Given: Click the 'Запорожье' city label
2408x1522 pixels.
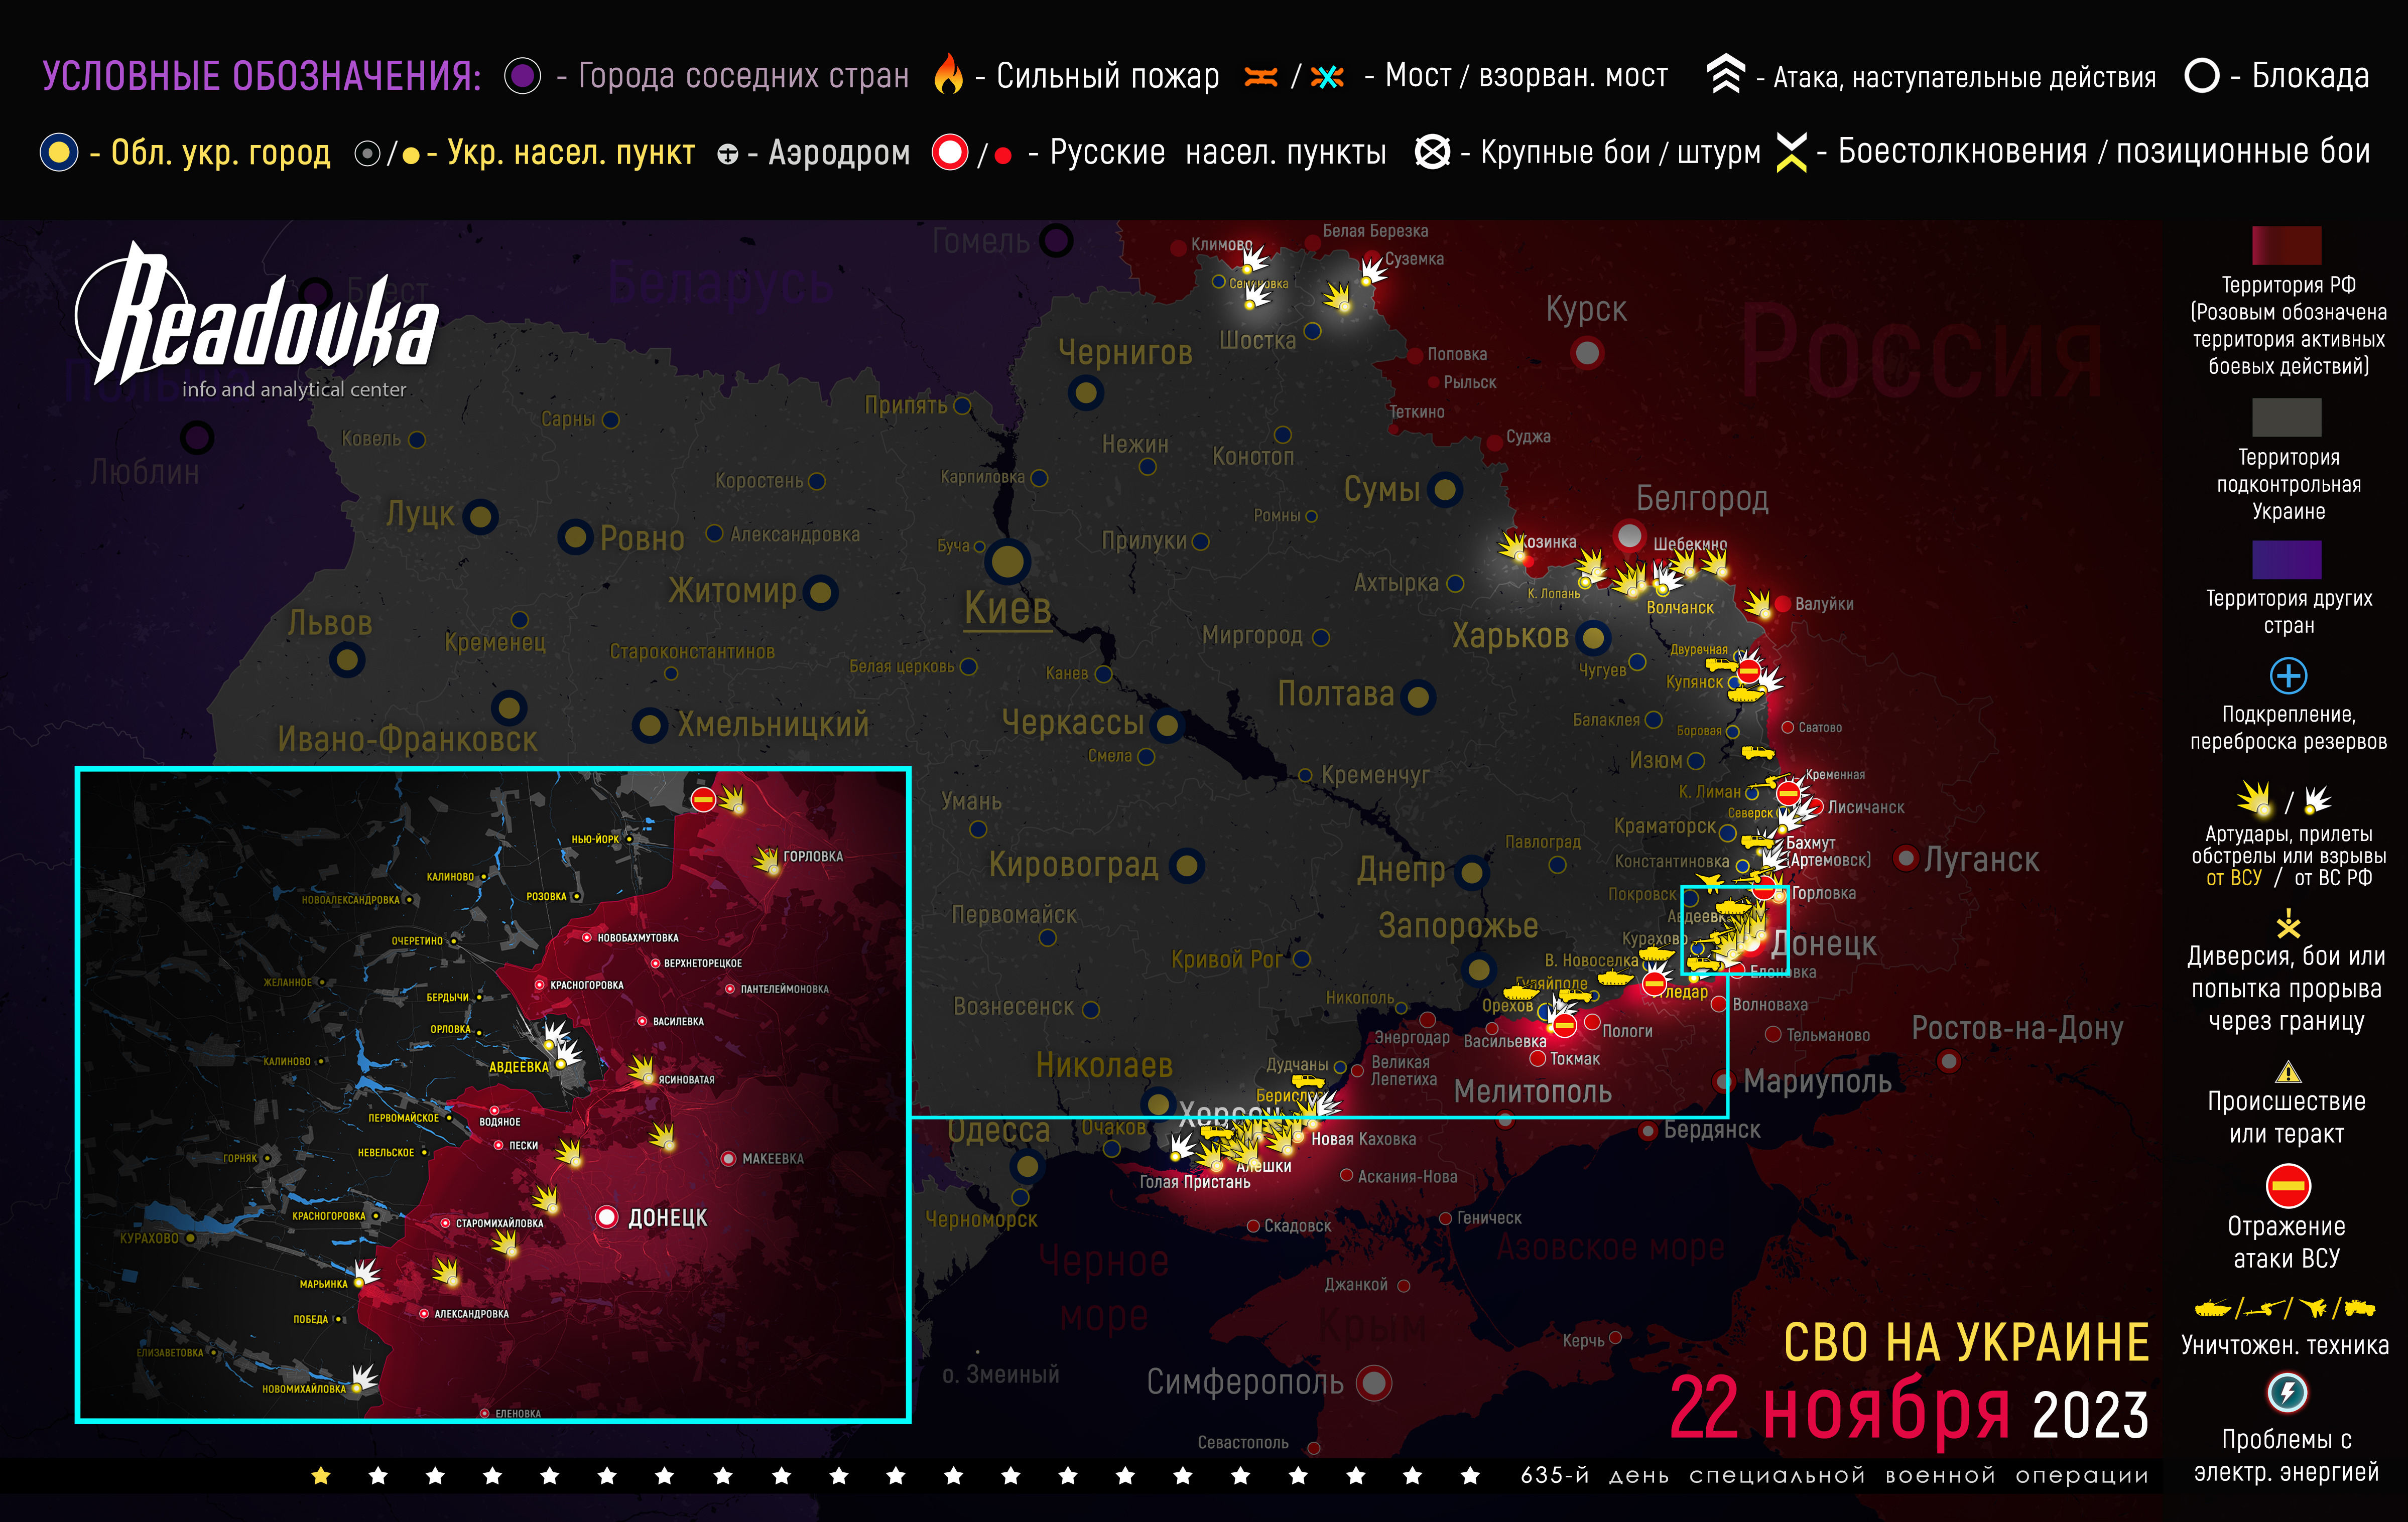Looking at the screenshot, I should pos(1458,926).
